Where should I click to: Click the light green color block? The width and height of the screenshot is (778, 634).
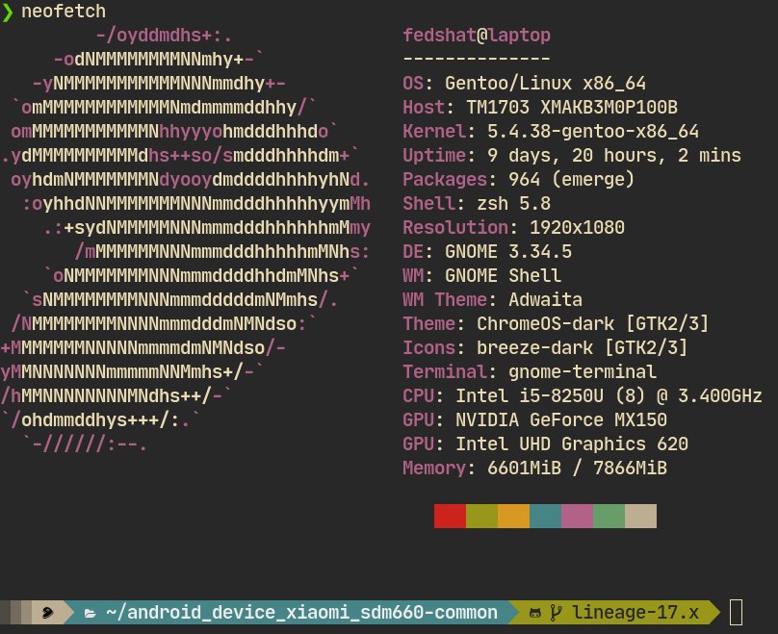[x=609, y=516]
